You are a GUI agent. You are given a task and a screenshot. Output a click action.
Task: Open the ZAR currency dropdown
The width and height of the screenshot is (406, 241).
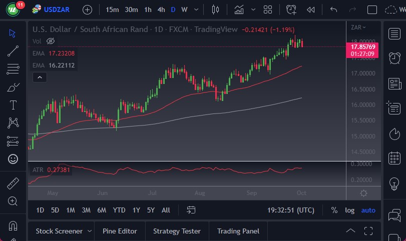pos(358,27)
